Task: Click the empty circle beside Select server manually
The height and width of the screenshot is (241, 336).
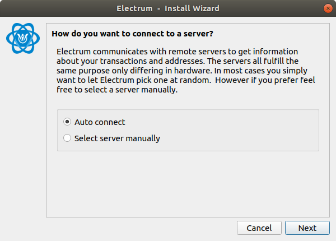Action: tap(67, 138)
